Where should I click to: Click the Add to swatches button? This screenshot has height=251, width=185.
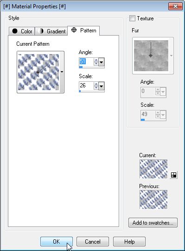pos(153,222)
